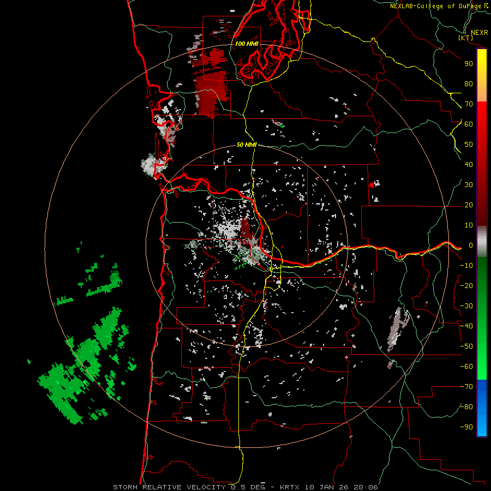Click the 40 value on velocity scale

469,165
